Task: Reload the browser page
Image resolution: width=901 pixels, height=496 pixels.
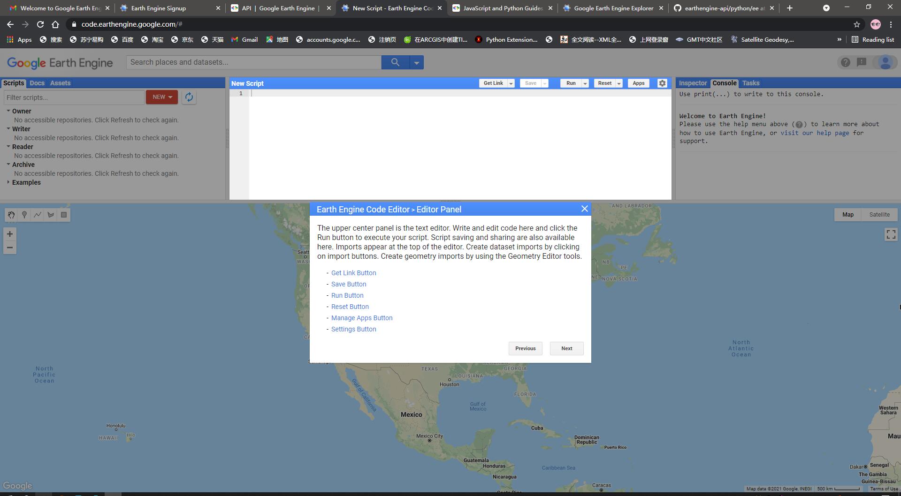Action: click(40, 24)
